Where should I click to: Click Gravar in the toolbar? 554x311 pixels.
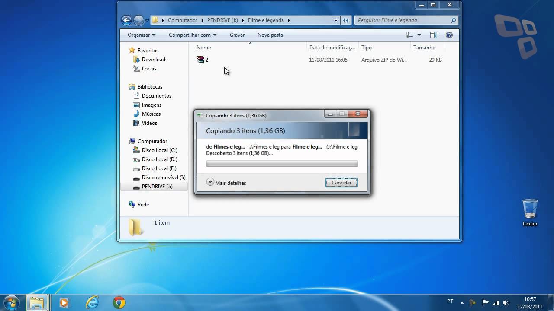pos(237,35)
